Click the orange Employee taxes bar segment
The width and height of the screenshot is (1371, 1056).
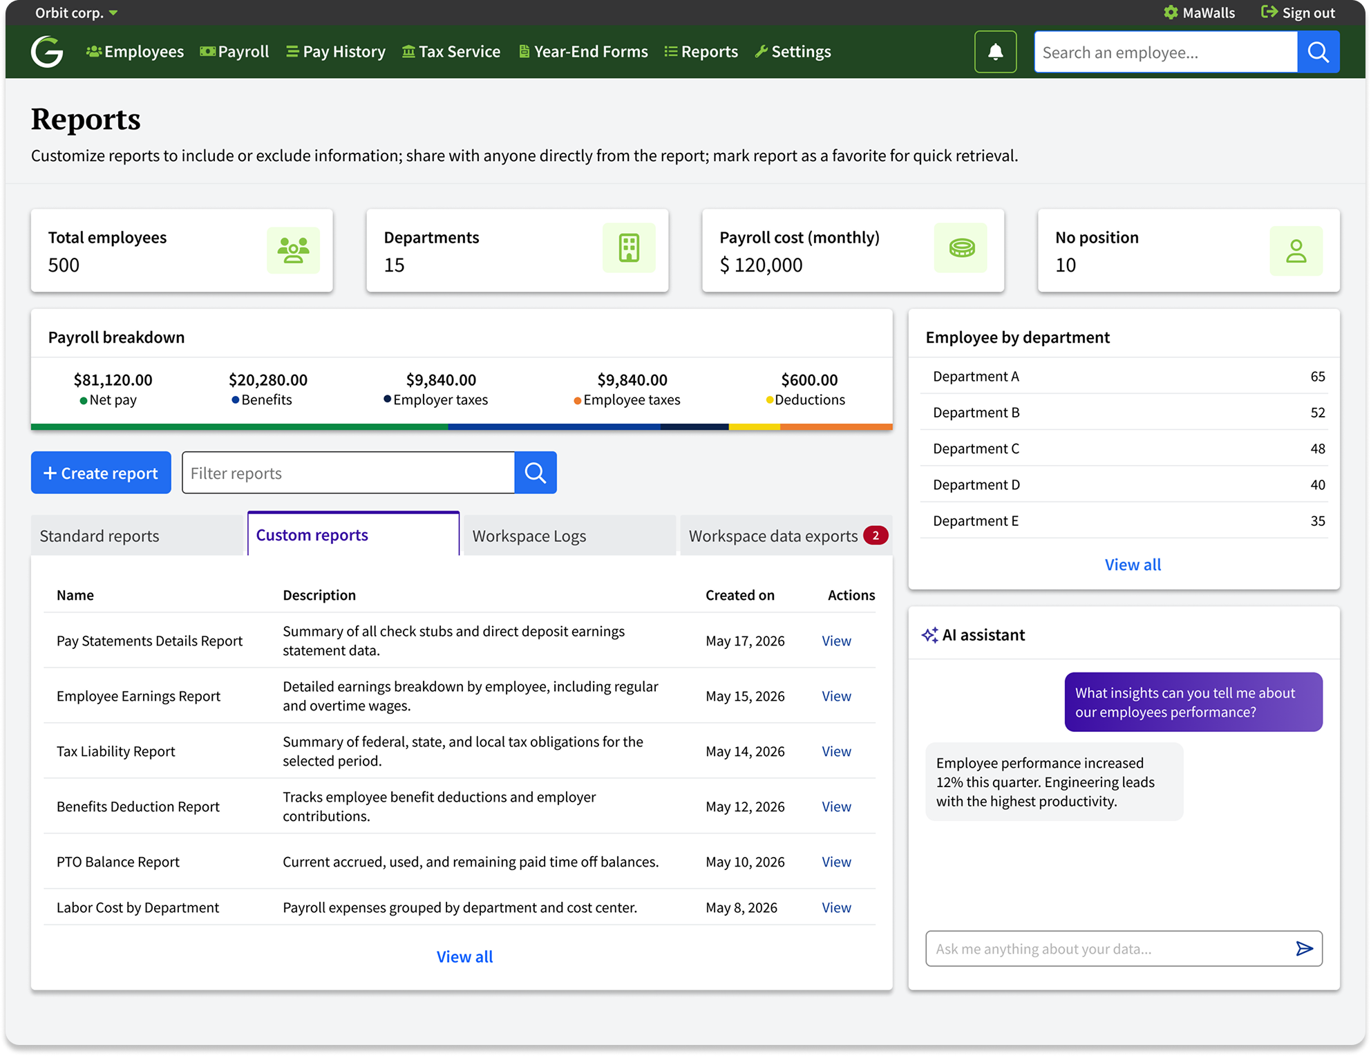836,427
